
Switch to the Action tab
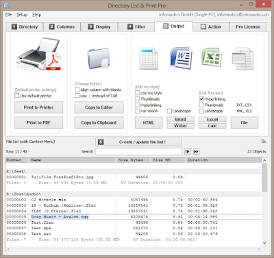(211, 27)
